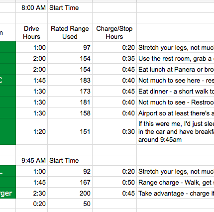
Task: Click the cell showing rated range 92
Action: coord(70,171)
